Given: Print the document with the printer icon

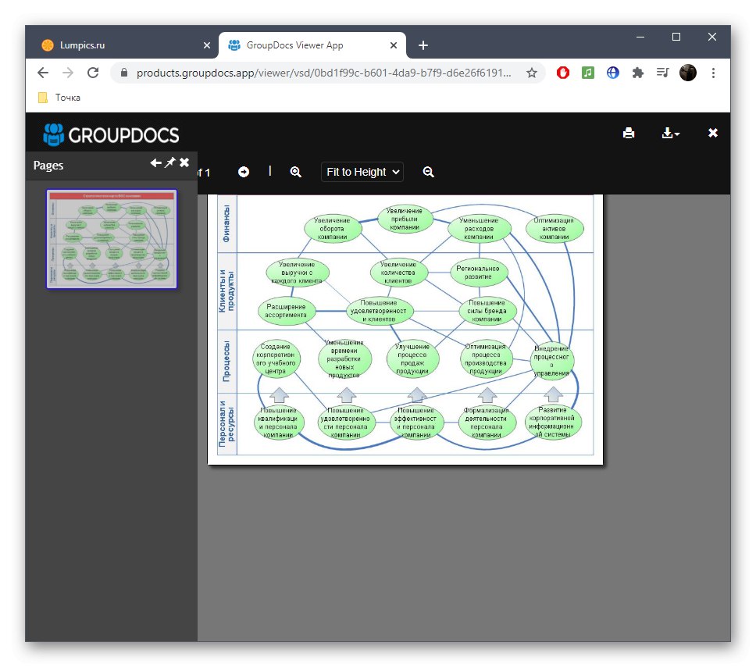Looking at the screenshot, I should 628,133.
